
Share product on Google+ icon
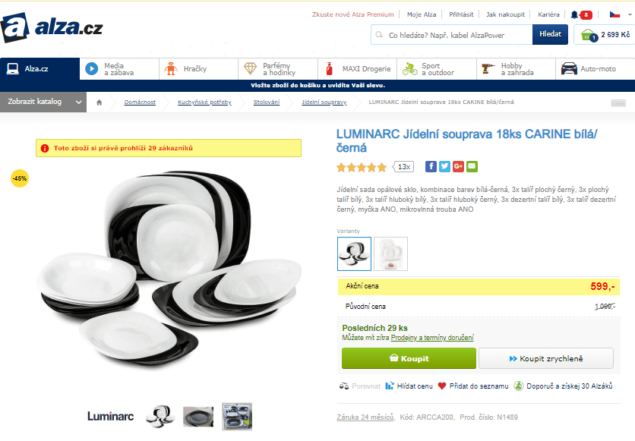point(458,166)
